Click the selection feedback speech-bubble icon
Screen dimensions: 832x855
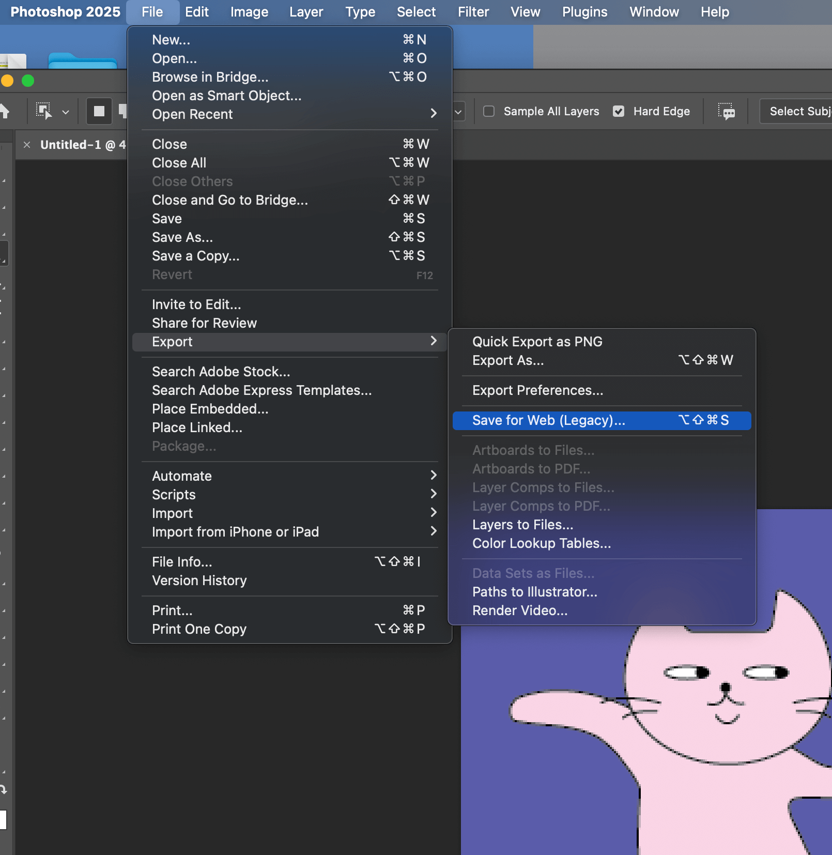(x=726, y=111)
